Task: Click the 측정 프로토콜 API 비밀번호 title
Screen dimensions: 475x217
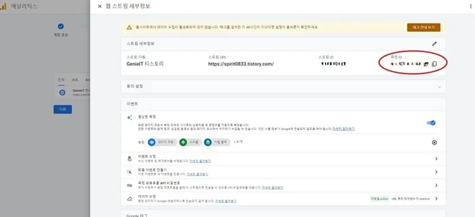Action: coord(159,183)
